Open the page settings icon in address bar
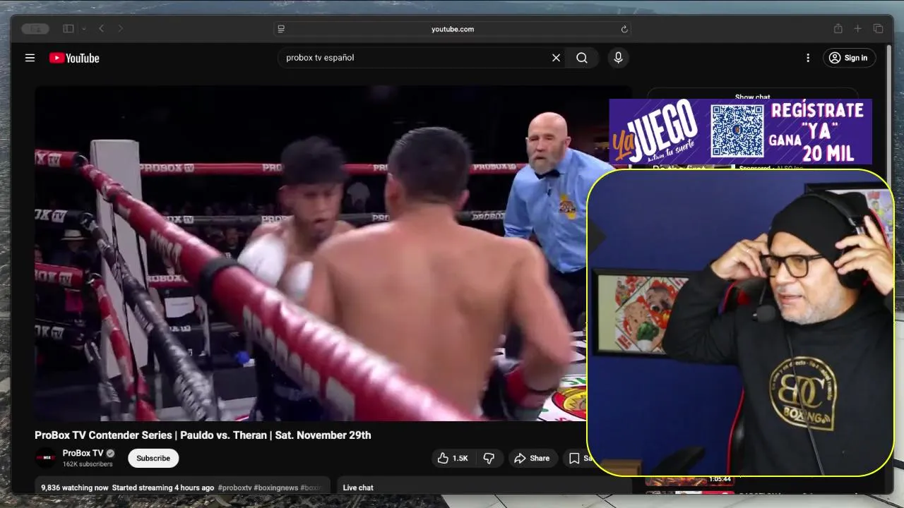 tap(281, 29)
